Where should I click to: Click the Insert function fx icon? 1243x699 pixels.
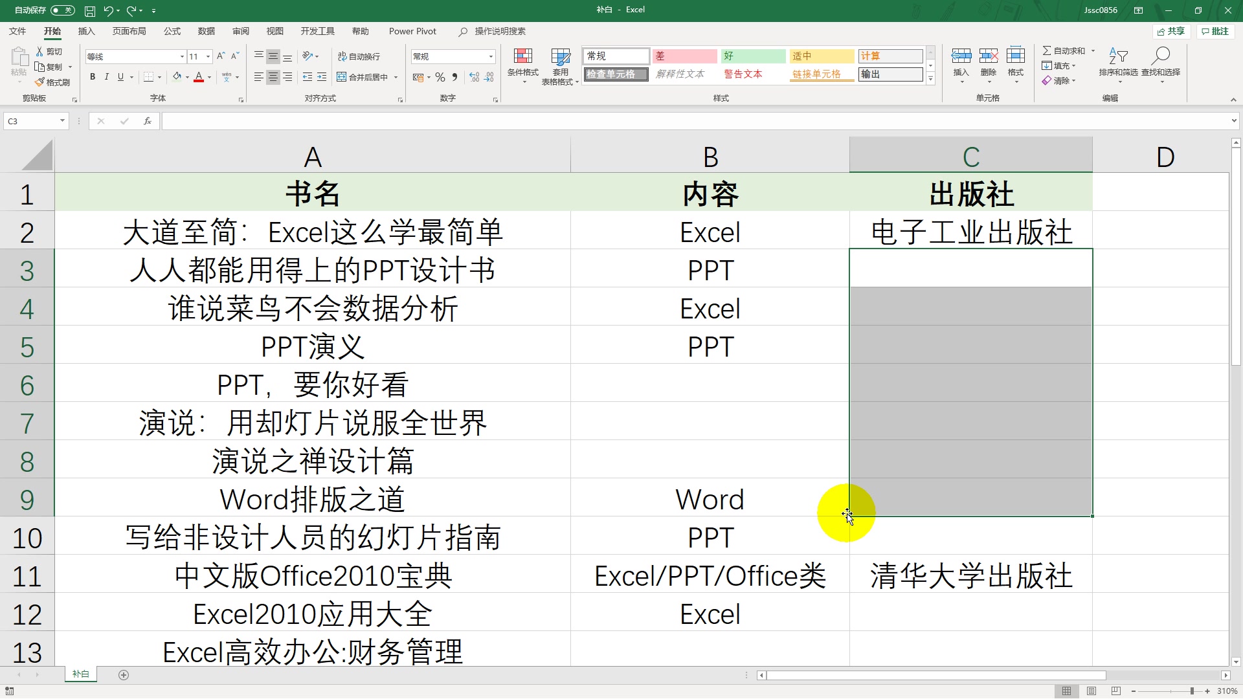coord(148,121)
